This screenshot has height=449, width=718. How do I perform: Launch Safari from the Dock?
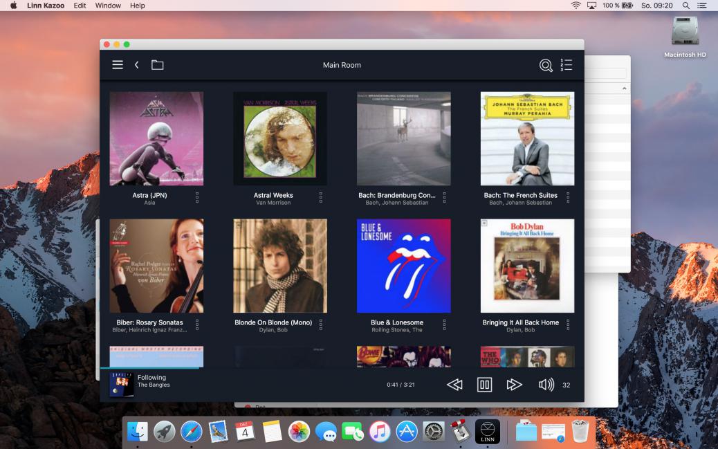coord(192,431)
